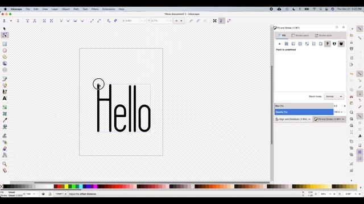Close the Fill and Stroke panel
Viewport: 364px width, 204px height.
pos(344,27)
